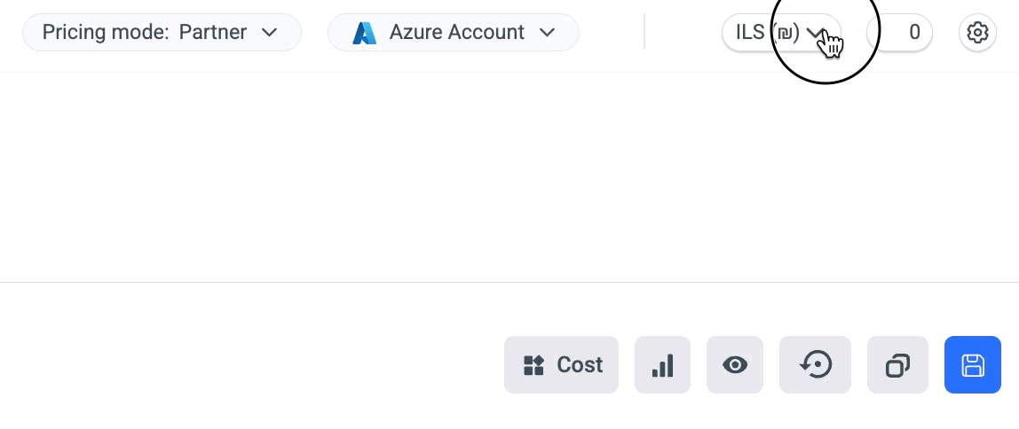Click the Azure logo icon
Viewport: 1019px width, 429px height.
[365, 33]
